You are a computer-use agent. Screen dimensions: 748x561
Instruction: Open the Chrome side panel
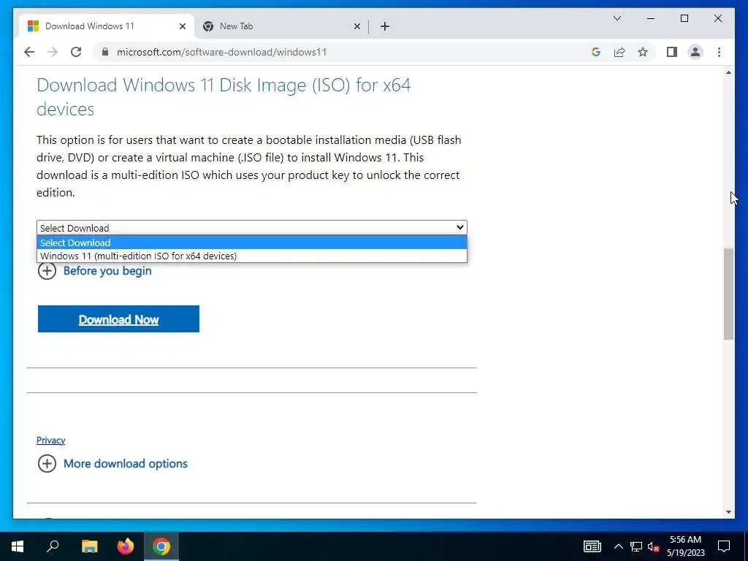pyautogui.click(x=672, y=52)
